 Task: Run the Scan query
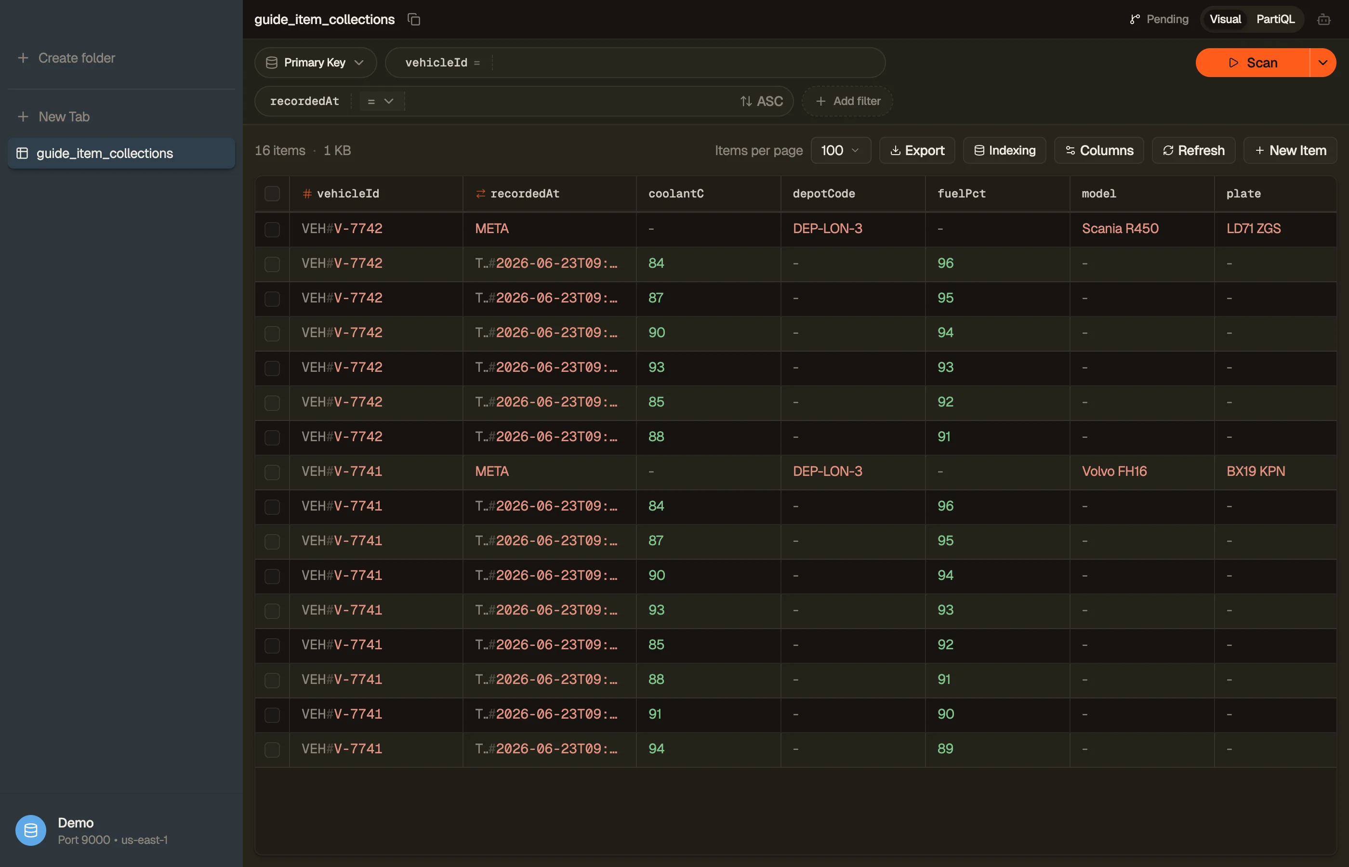[x=1253, y=63]
